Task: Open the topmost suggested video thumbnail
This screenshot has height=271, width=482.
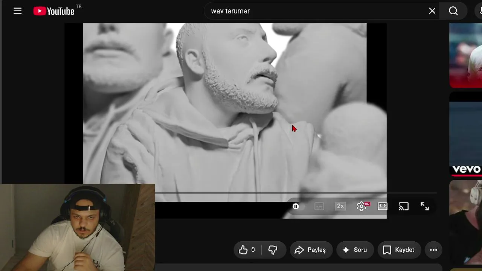Action: pyautogui.click(x=466, y=55)
